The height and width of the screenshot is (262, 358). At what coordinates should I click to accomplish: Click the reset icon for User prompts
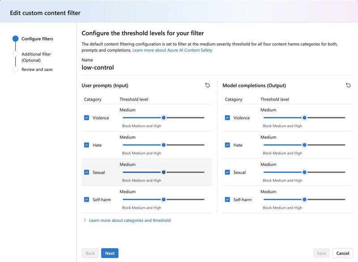(207, 85)
